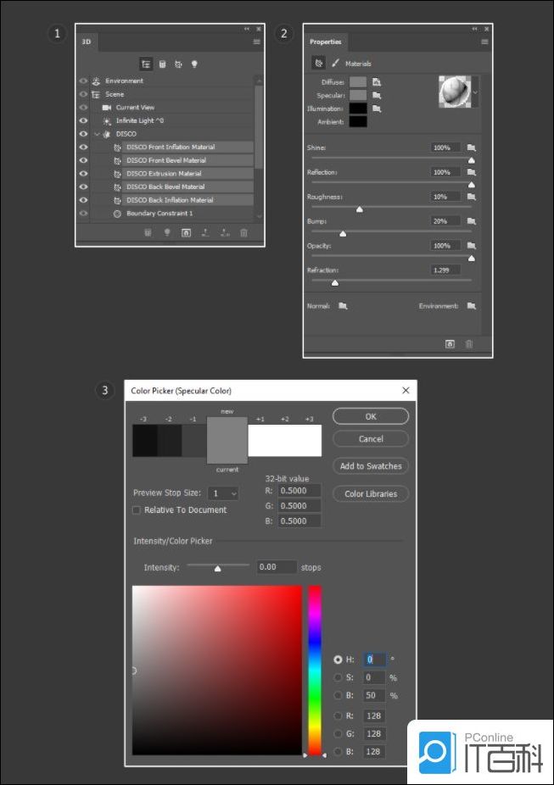
Task: Filter the 3D panel by Lights
Action: (194, 64)
